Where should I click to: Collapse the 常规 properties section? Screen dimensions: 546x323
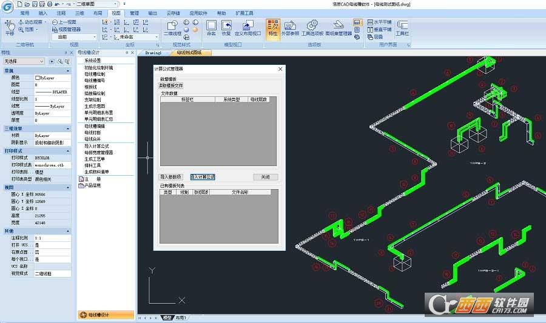tap(67, 70)
